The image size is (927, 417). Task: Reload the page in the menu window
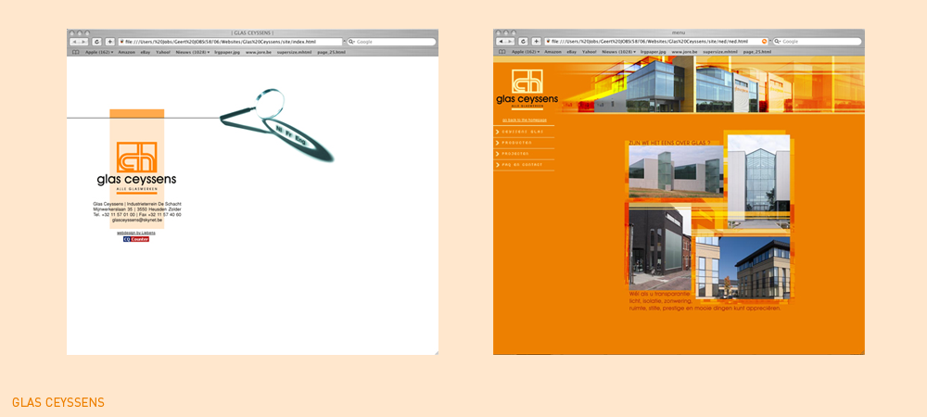tap(523, 42)
